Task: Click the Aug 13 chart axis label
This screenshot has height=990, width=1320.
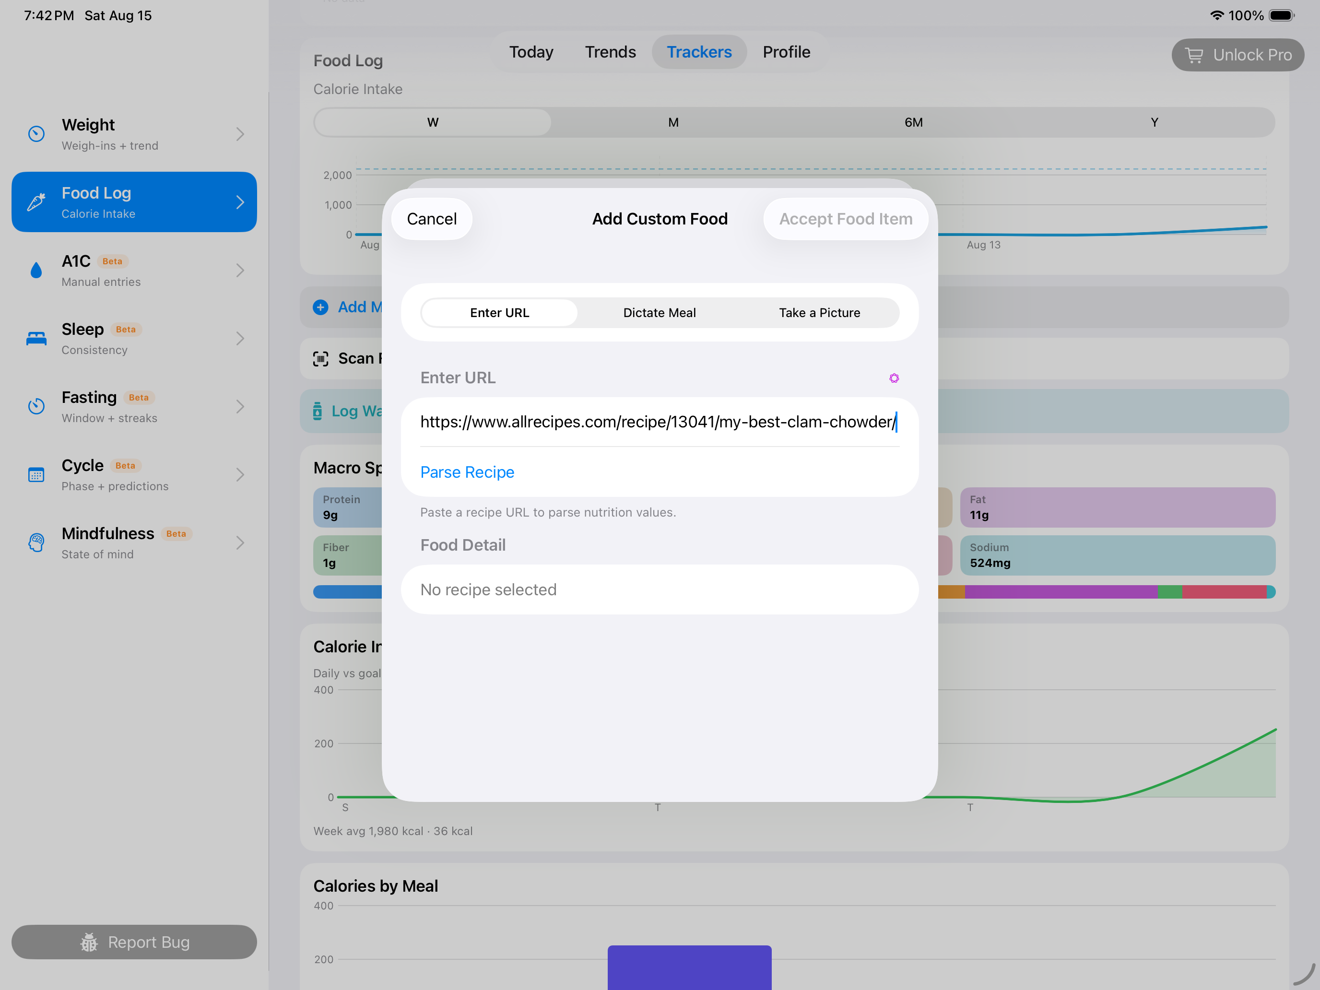Action: pos(983,245)
